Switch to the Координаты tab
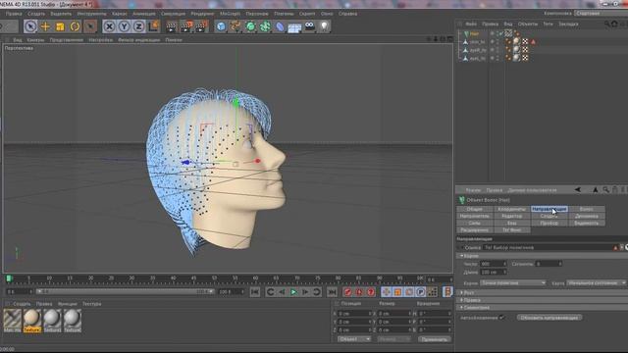The image size is (628, 353). pyautogui.click(x=512, y=209)
